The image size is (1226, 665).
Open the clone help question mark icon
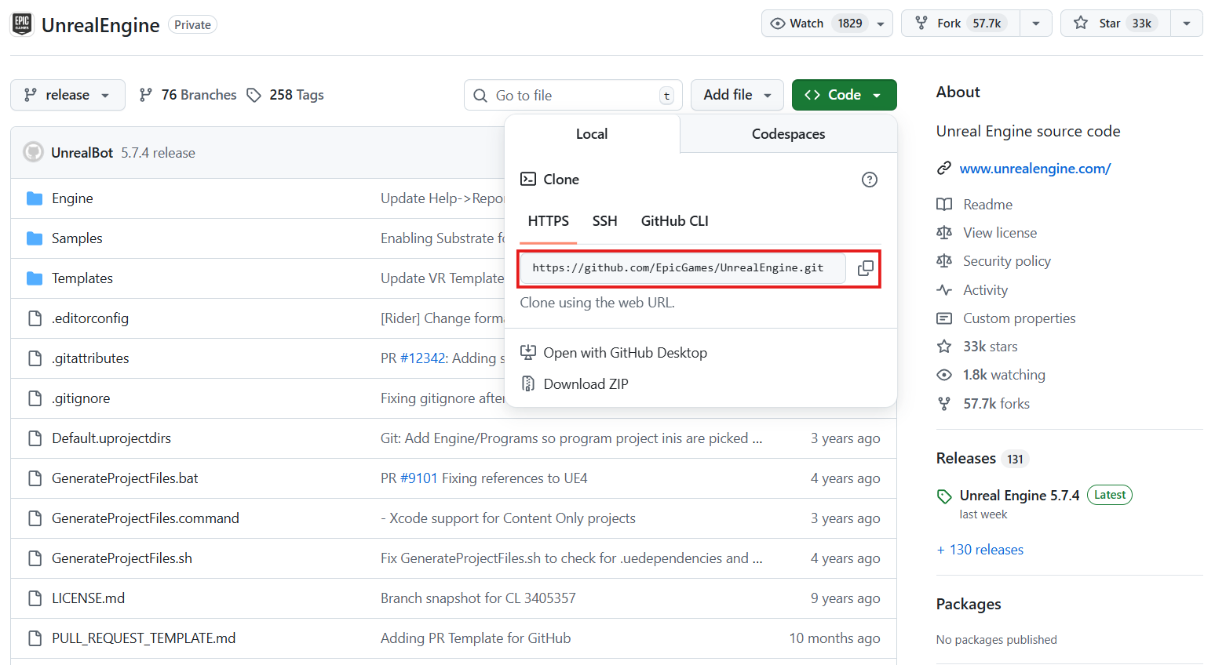pyautogui.click(x=869, y=180)
